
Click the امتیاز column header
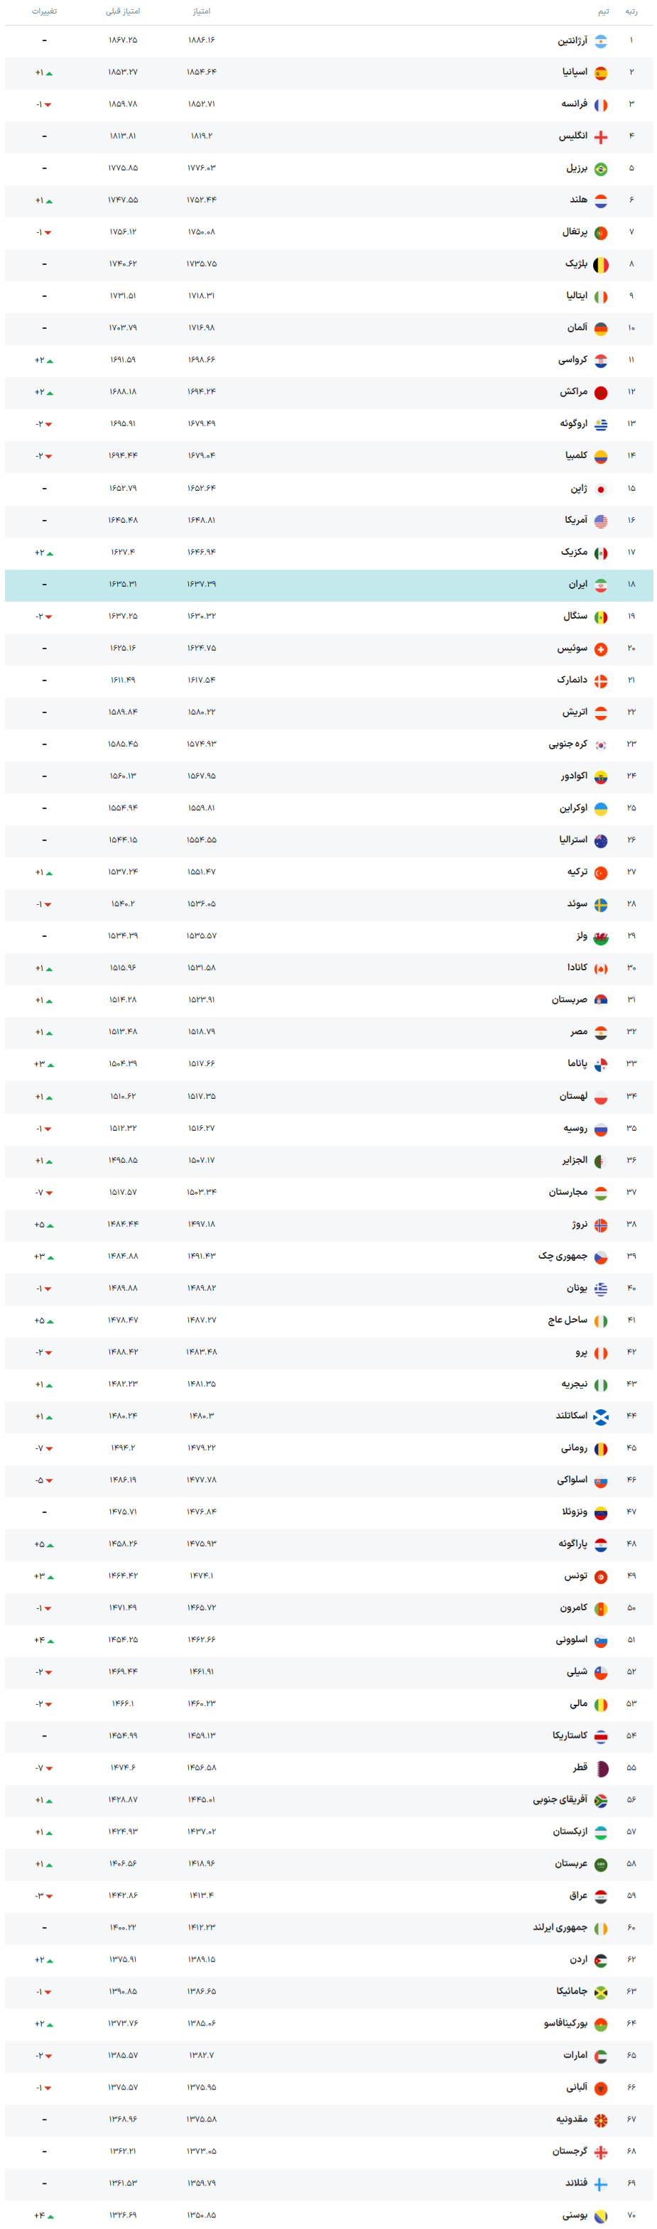[x=202, y=11]
